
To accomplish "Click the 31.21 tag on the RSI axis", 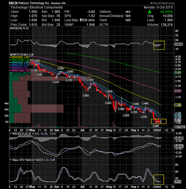I will pos(179,44).
